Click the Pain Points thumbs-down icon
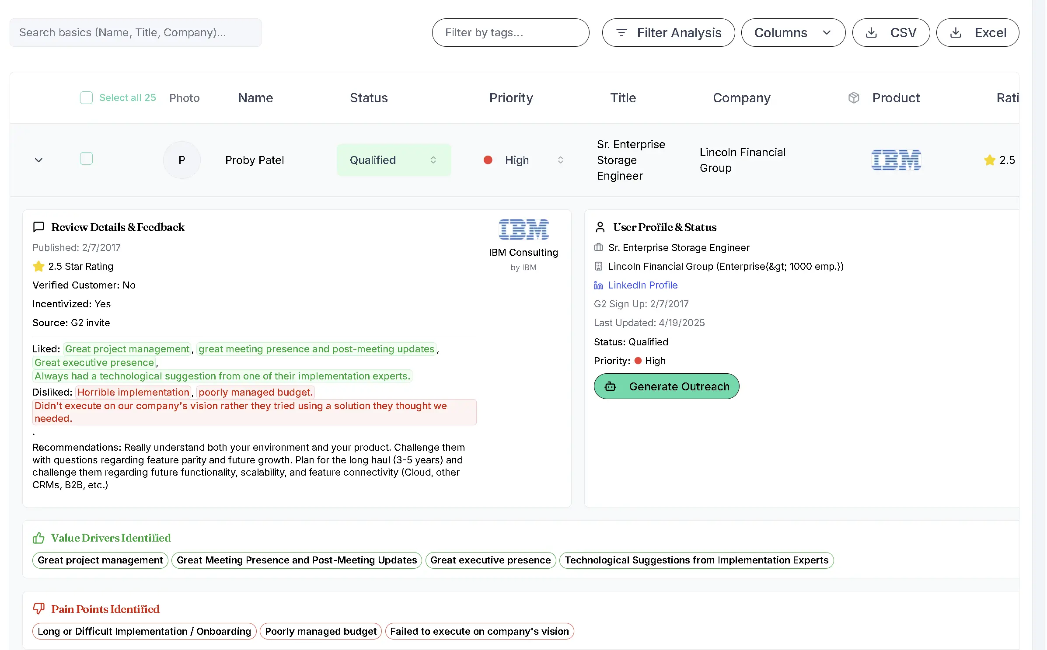Screen dimensions: 1047x650 (x=38, y=609)
